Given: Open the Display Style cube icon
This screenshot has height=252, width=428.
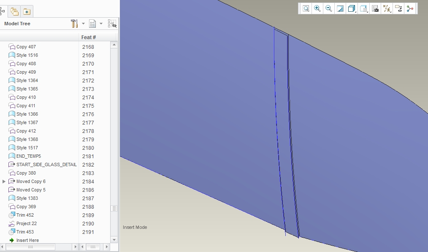Looking at the screenshot, I should [x=352, y=9].
